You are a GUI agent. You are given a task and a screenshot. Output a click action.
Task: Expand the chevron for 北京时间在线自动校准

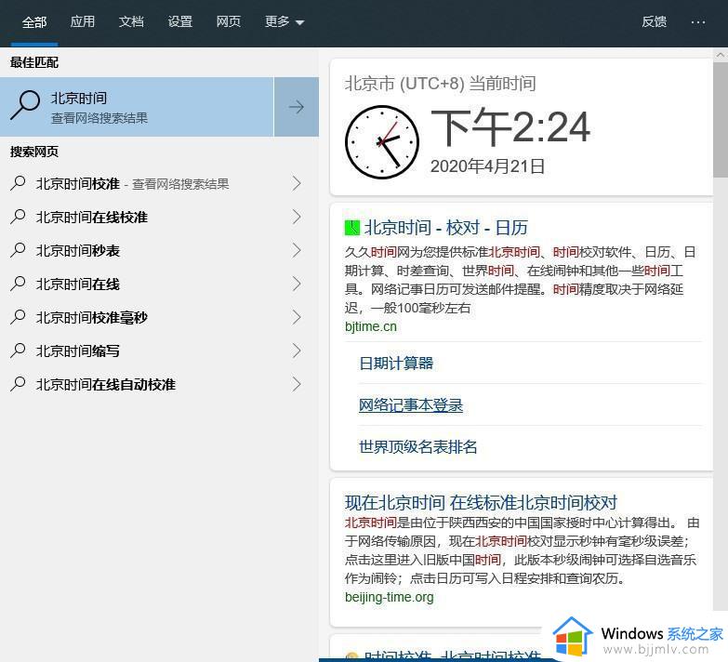click(298, 384)
